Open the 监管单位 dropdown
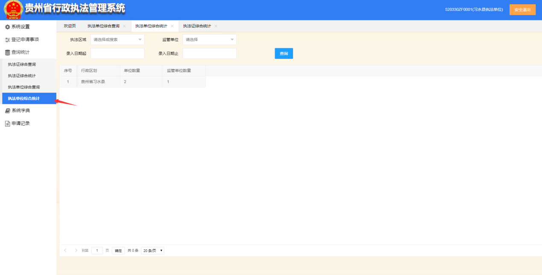 tap(209, 40)
